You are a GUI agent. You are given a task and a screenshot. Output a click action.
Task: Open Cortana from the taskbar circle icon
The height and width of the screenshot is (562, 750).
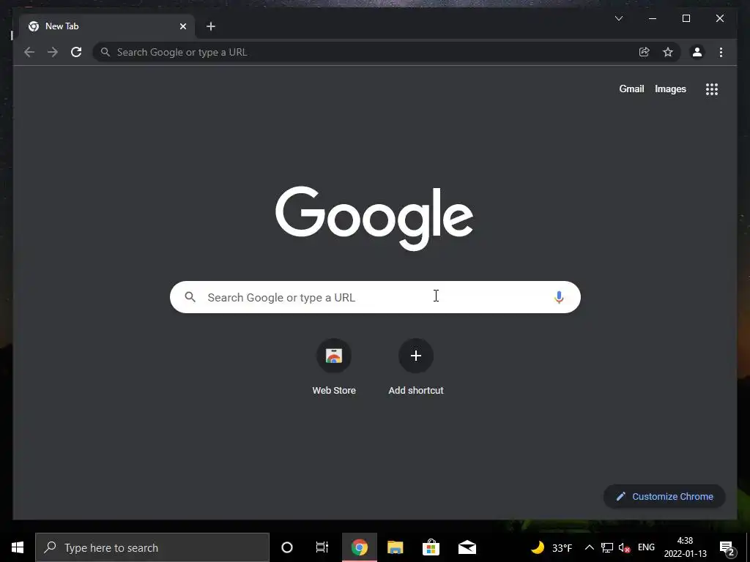pos(287,547)
